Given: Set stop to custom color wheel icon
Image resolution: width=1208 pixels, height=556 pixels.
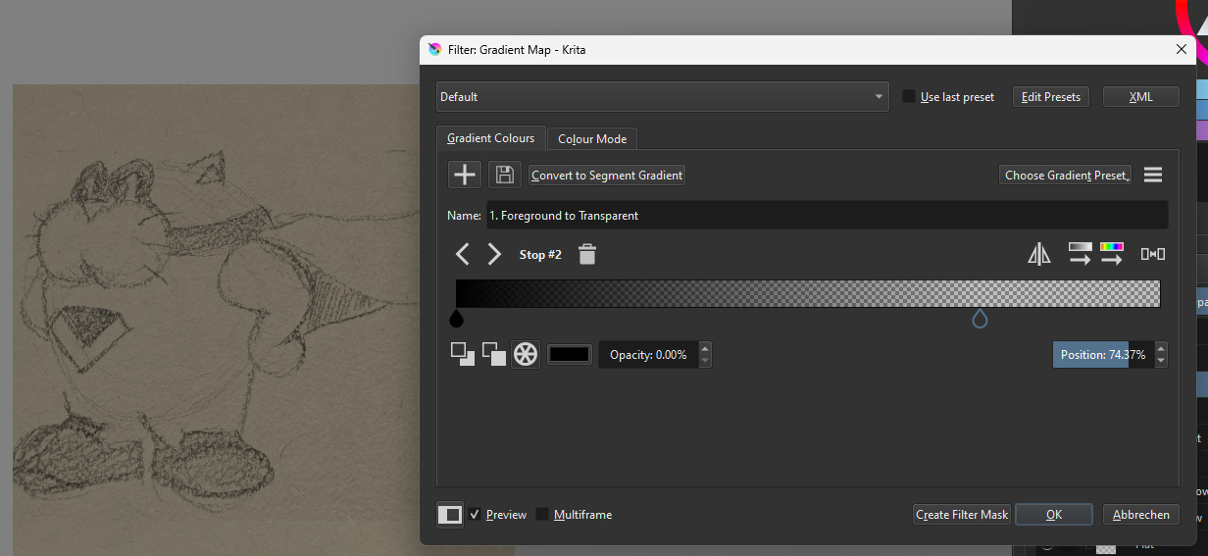Looking at the screenshot, I should tap(526, 355).
